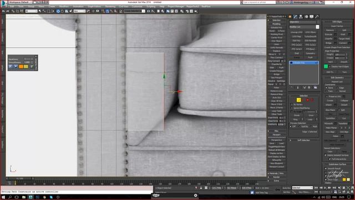The height and width of the screenshot is (200, 355).
Task: Open the Motion command panel tab
Action: [306, 17]
